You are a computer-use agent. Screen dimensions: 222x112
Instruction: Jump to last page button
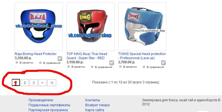coord(52,83)
